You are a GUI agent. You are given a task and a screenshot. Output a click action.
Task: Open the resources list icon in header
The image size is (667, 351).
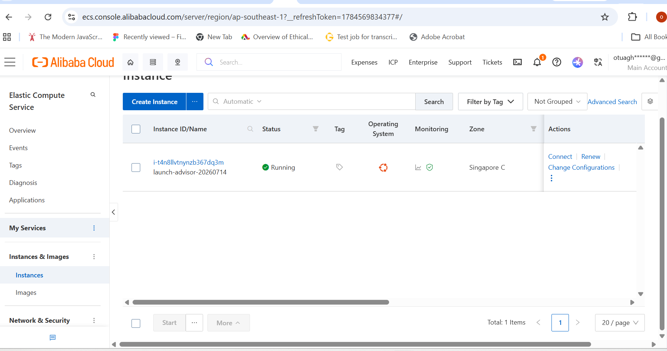(153, 62)
